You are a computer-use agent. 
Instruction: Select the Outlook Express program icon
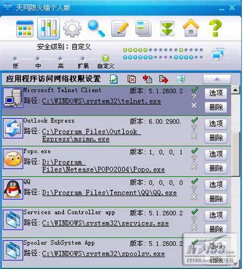click(13, 128)
